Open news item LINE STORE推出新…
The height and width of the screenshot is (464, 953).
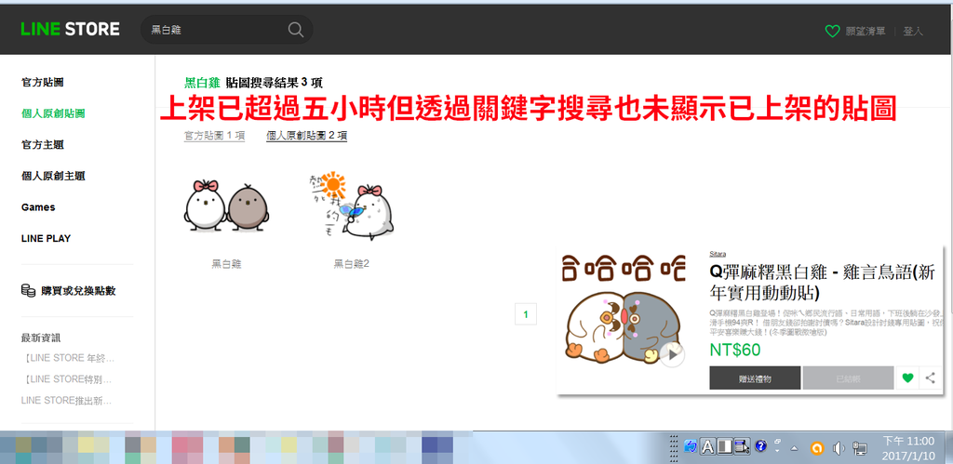point(66,400)
